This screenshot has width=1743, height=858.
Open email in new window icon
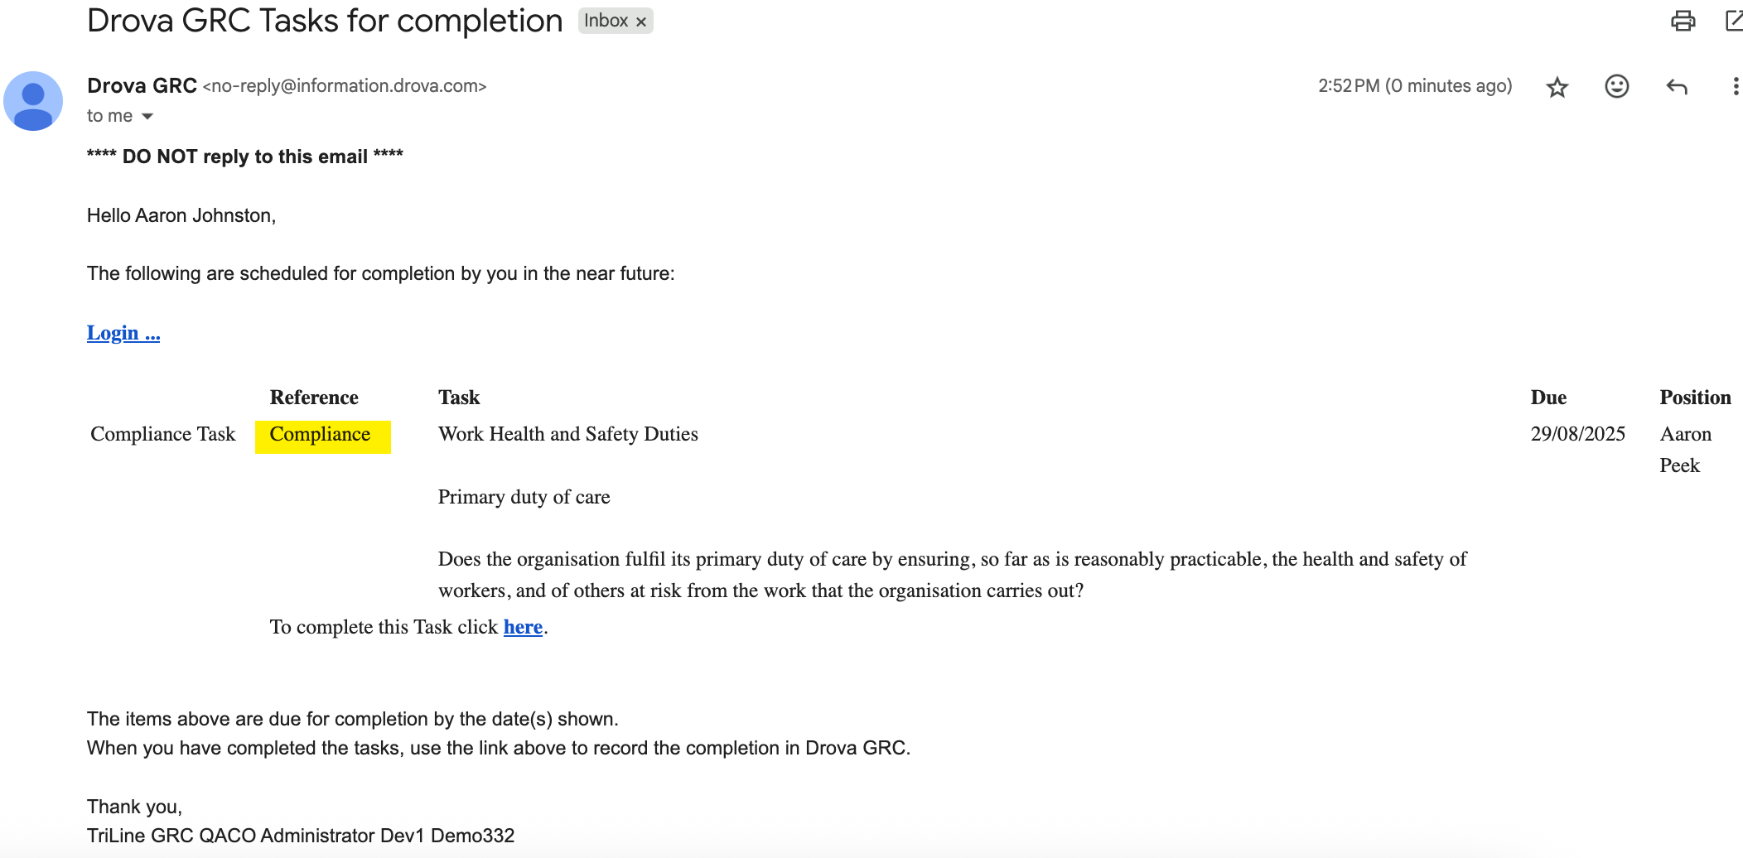tap(1733, 21)
